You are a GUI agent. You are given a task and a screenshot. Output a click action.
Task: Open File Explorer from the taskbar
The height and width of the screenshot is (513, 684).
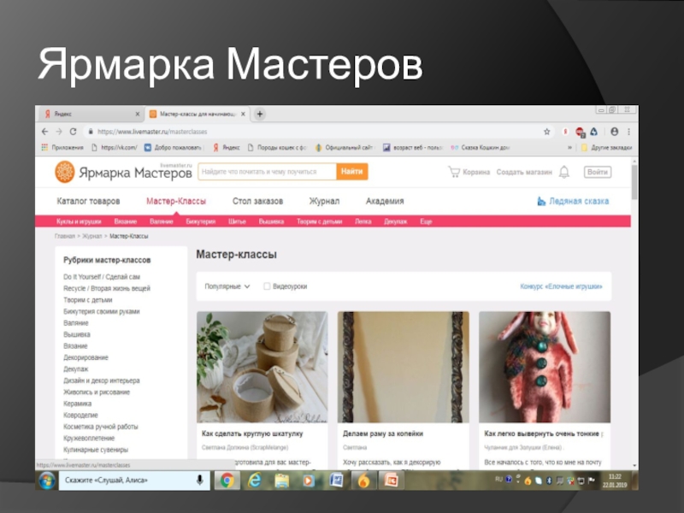[x=282, y=481]
